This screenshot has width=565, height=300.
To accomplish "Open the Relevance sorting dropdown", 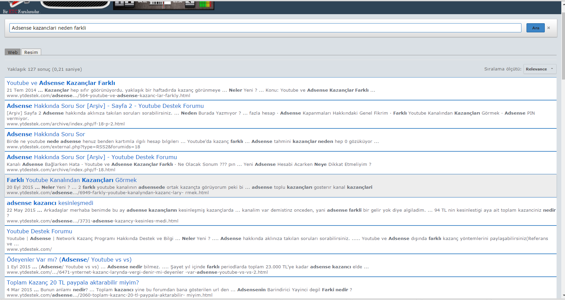I will pyautogui.click(x=540, y=69).
